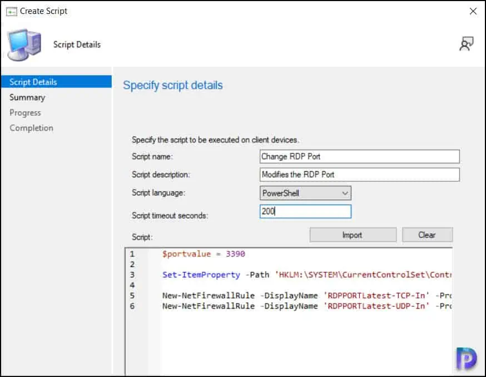This screenshot has width=486, height=377.
Task: Click line number 4 in the editor
Action: pyautogui.click(x=132, y=285)
